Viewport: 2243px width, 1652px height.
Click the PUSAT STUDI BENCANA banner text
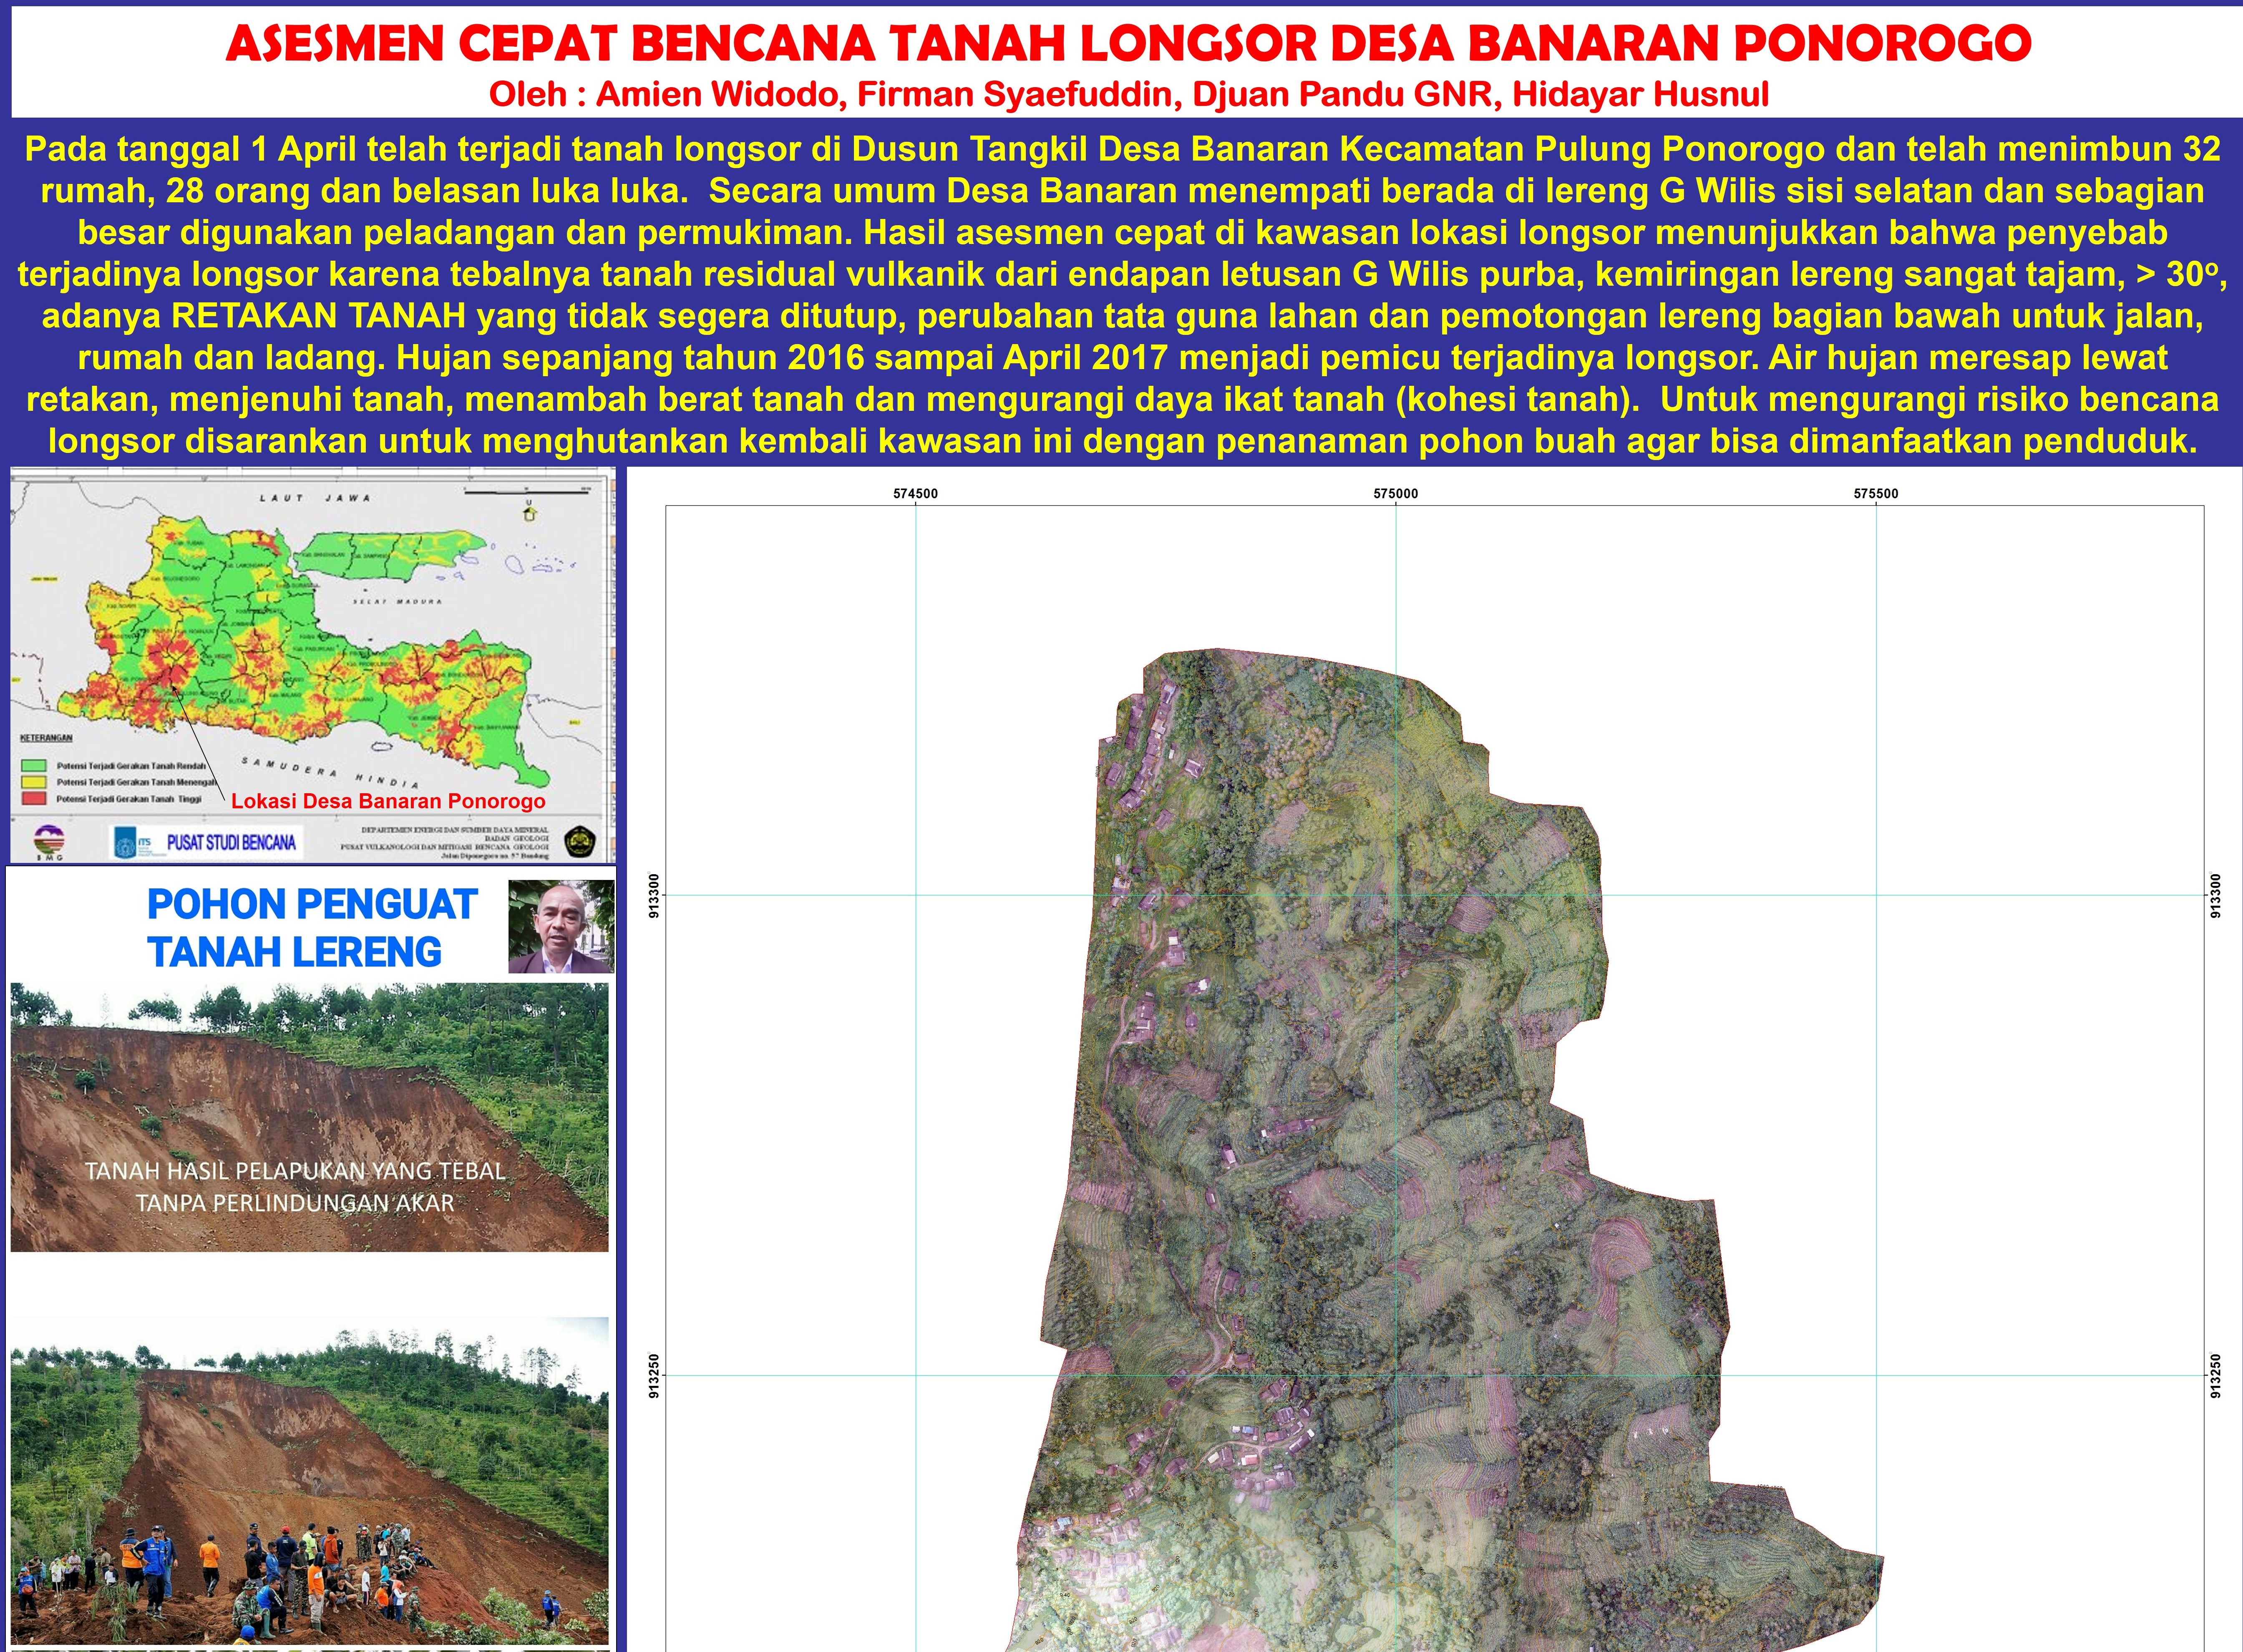coord(231,842)
